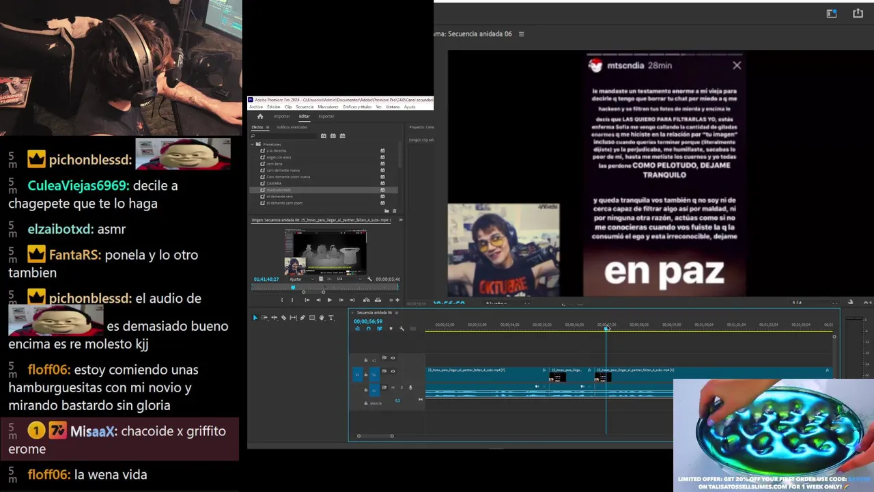
Task: Play the Source monitor clip
Action: pos(330,300)
